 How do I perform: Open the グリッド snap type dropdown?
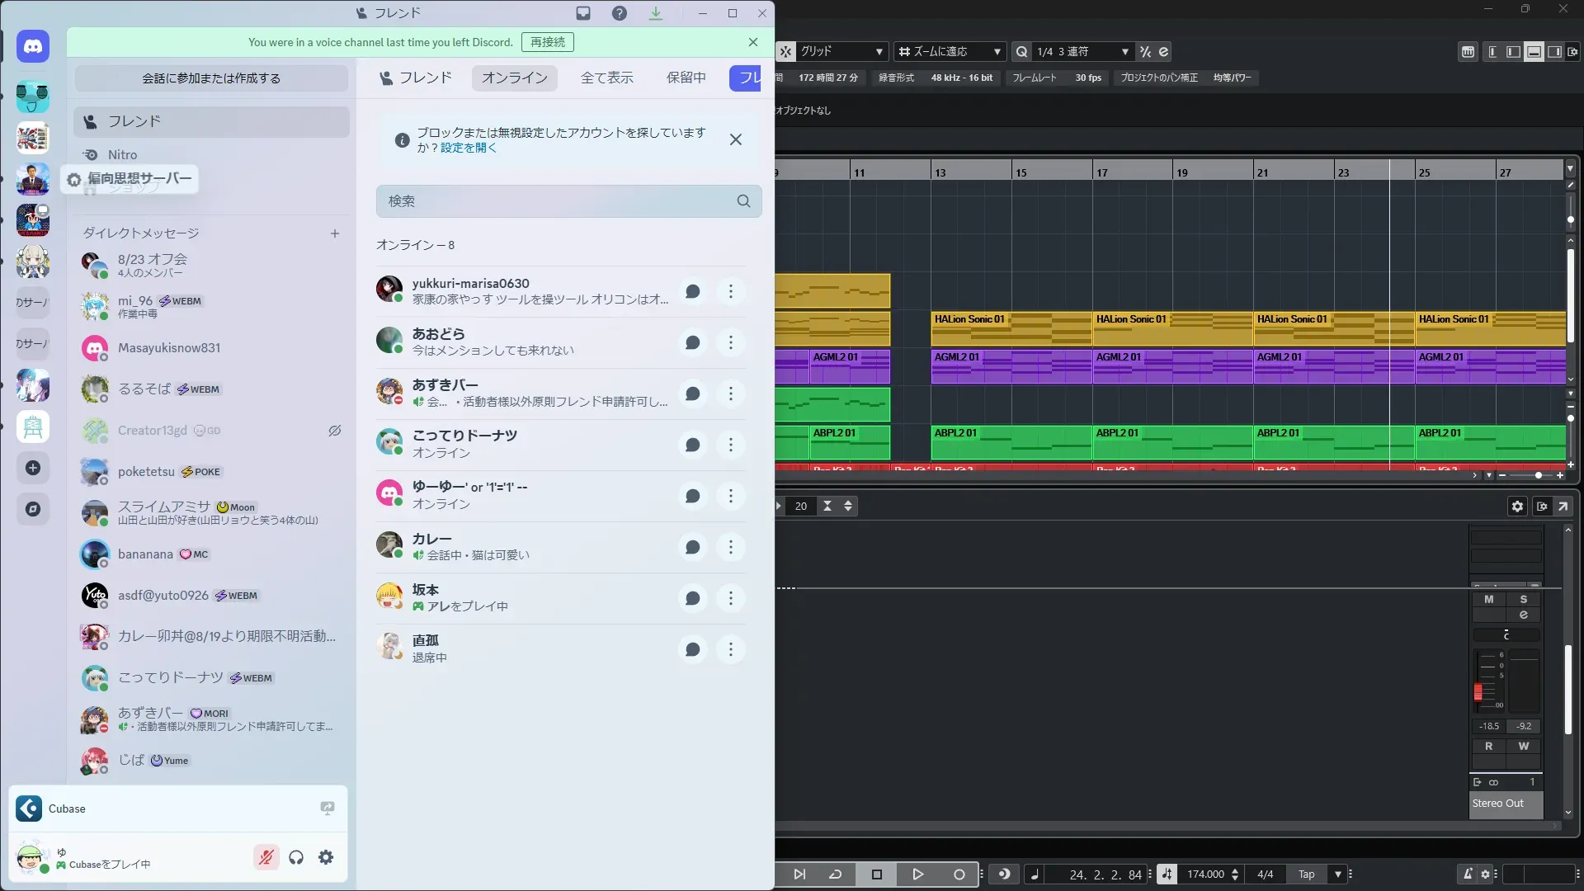pyautogui.click(x=841, y=51)
